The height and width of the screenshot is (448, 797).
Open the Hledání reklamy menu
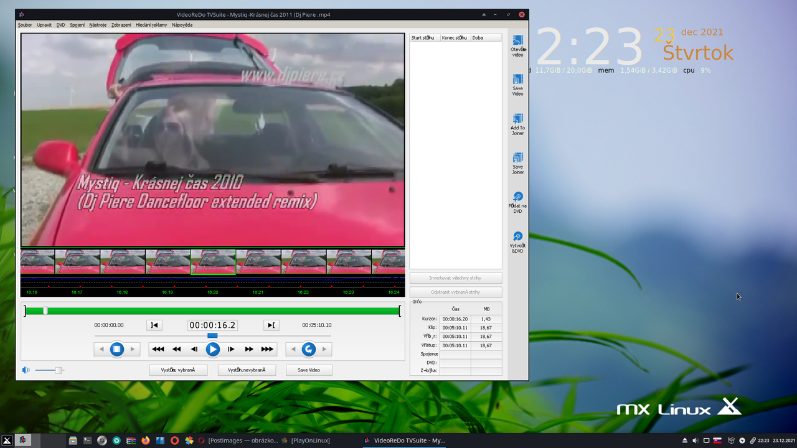point(151,25)
